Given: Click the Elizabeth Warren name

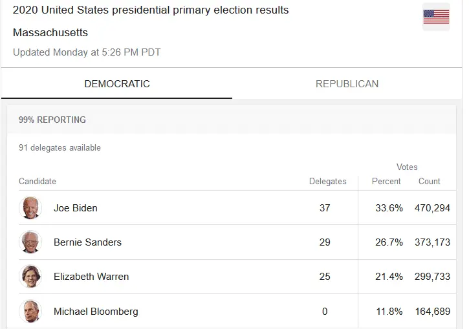Looking at the screenshot, I should tap(91, 277).
